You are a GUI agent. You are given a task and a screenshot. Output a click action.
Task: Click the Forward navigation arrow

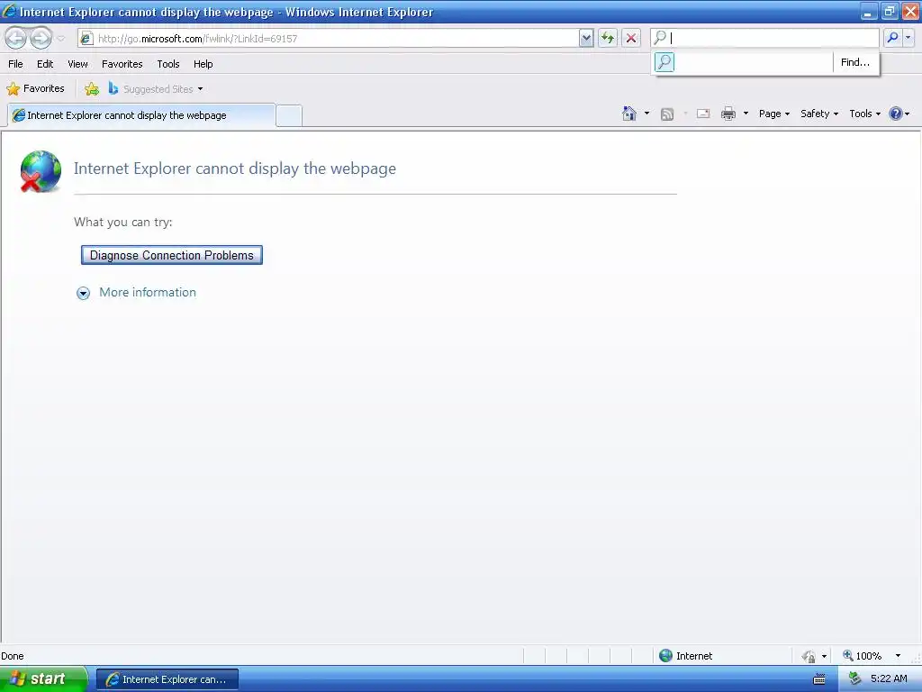[x=41, y=38]
